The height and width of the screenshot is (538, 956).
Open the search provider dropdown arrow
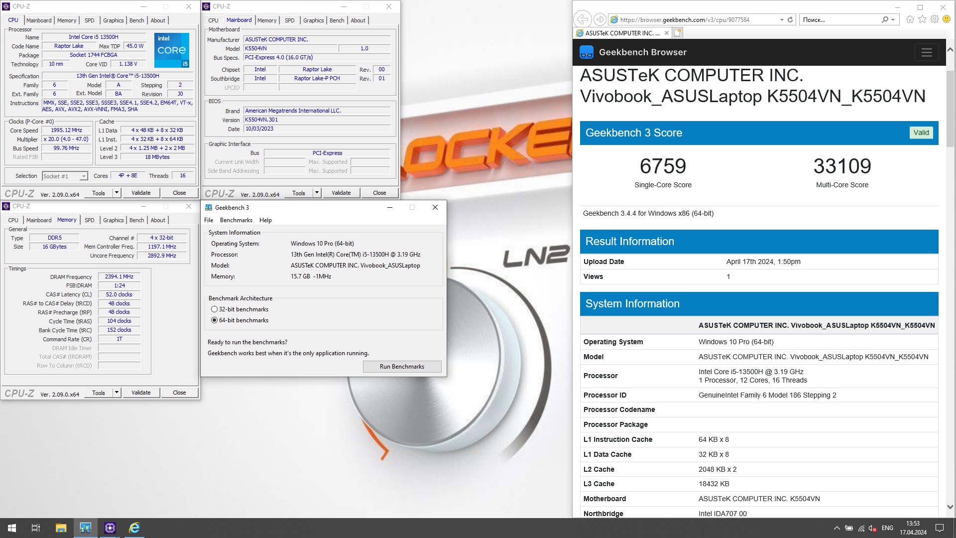coord(893,19)
